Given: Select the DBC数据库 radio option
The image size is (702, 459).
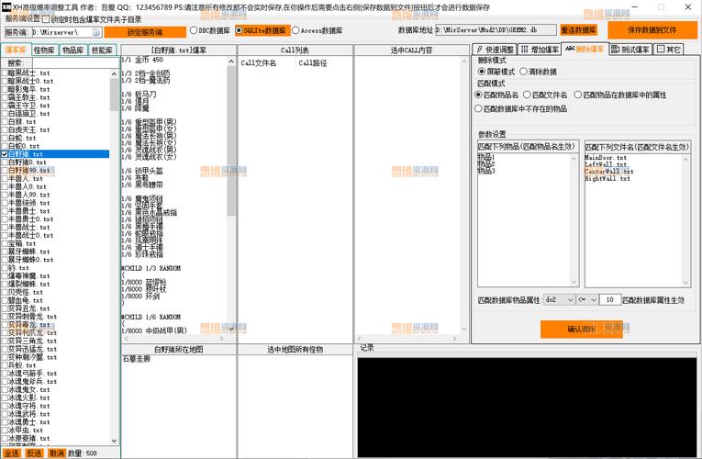Looking at the screenshot, I should (210, 30).
